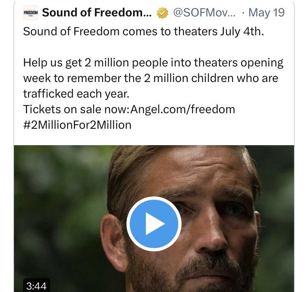Click the gold verified badge

[x=163, y=13]
